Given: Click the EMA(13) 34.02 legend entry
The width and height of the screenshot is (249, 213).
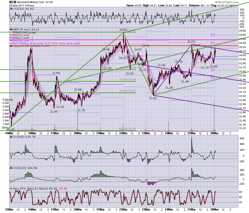Looking at the screenshot, I should (x=20, y=35).
